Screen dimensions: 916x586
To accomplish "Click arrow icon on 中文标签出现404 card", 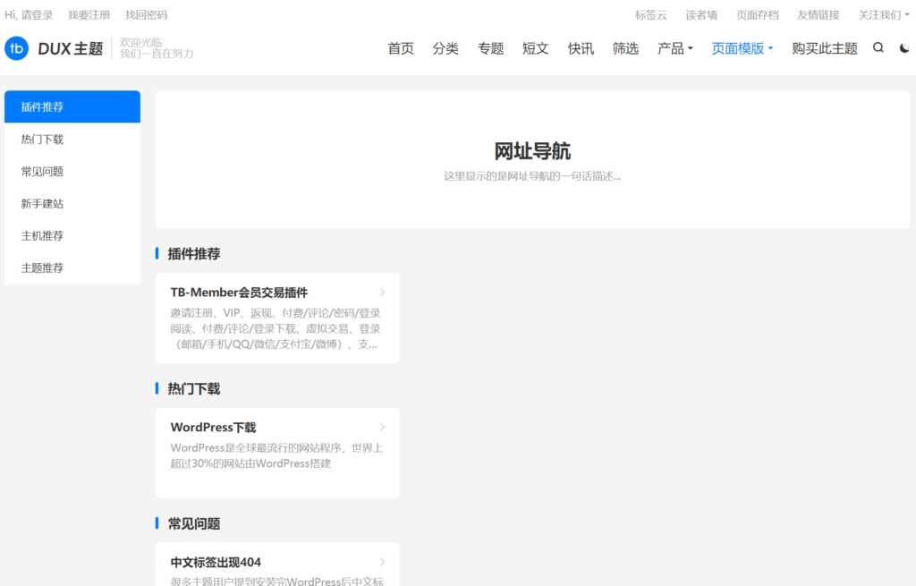I will click(382, 563).
